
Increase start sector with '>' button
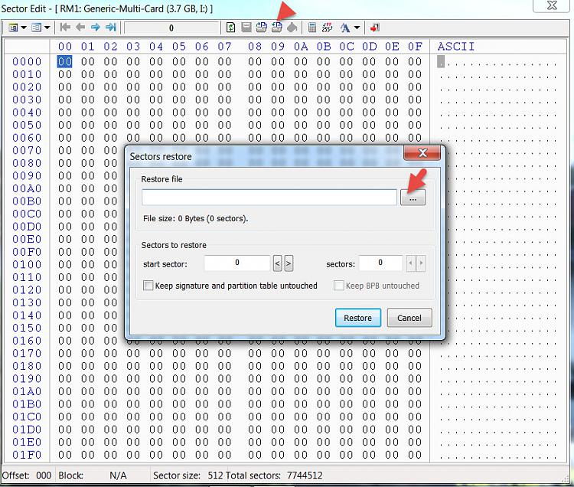coord(289,263)
